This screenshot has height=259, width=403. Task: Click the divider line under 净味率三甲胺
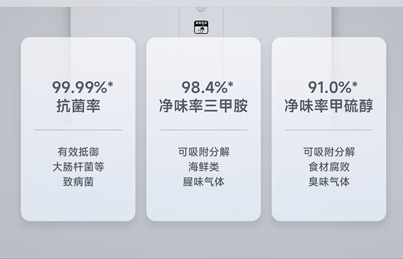pyautogui.click(x=204, y=130)
